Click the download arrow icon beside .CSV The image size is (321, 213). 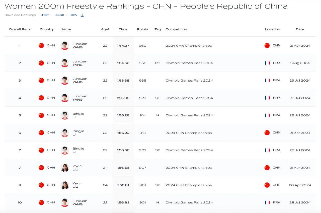click(82, 15)
